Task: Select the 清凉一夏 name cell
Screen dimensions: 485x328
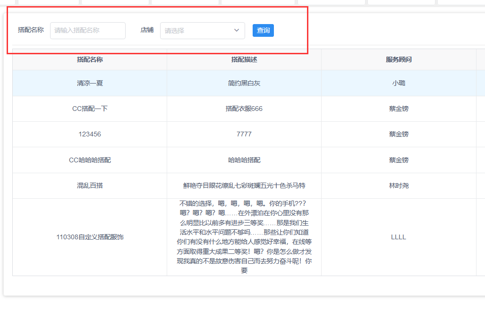Action: pos(90,83)
